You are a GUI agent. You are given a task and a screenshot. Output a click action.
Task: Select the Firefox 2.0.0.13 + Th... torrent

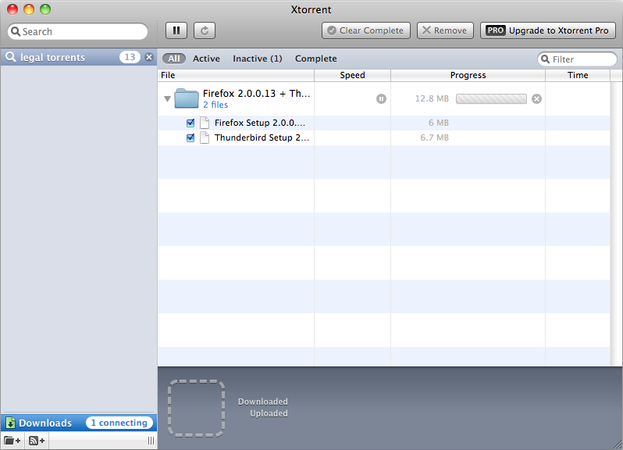(x=256, y=94)
